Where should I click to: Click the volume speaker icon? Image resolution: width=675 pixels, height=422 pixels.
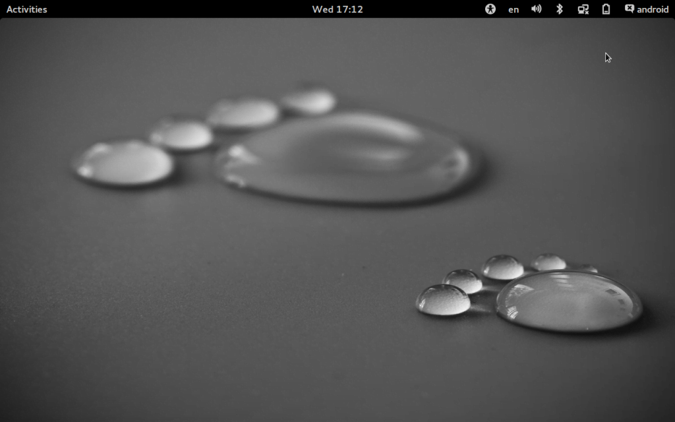(537, 9)
